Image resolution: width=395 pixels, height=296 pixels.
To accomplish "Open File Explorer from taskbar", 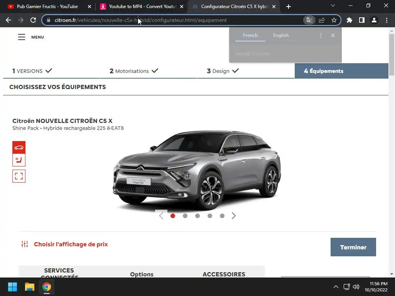I will (29, 287).
